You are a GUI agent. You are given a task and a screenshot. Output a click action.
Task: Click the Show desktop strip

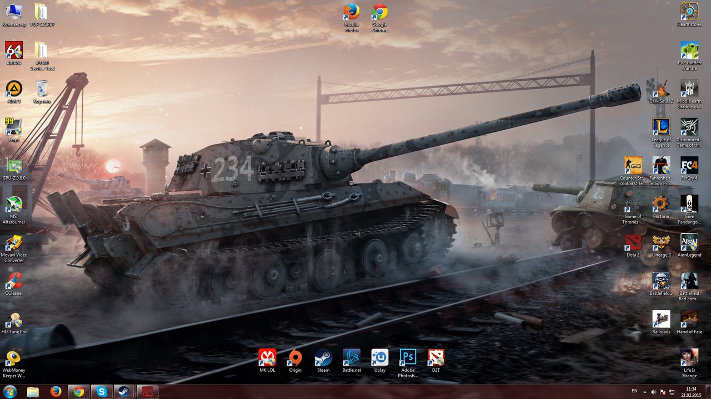(x=707, y=392)
